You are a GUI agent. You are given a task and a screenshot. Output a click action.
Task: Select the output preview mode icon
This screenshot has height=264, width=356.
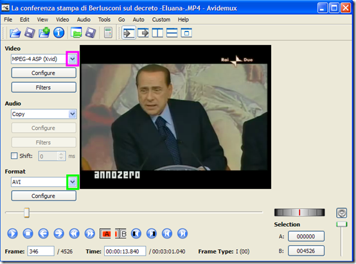[143, 33]
